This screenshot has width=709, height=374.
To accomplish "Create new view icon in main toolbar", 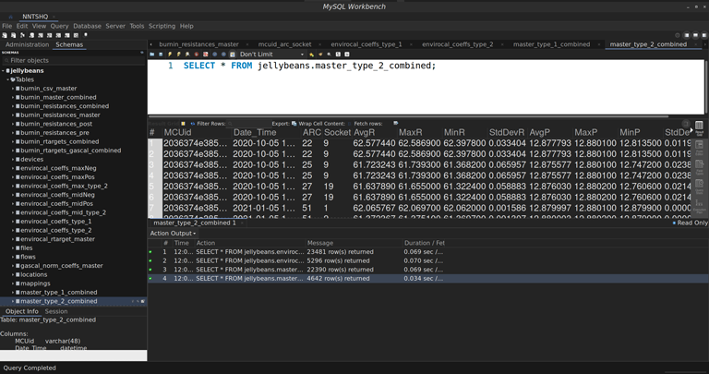I will [x=49, y=35].
